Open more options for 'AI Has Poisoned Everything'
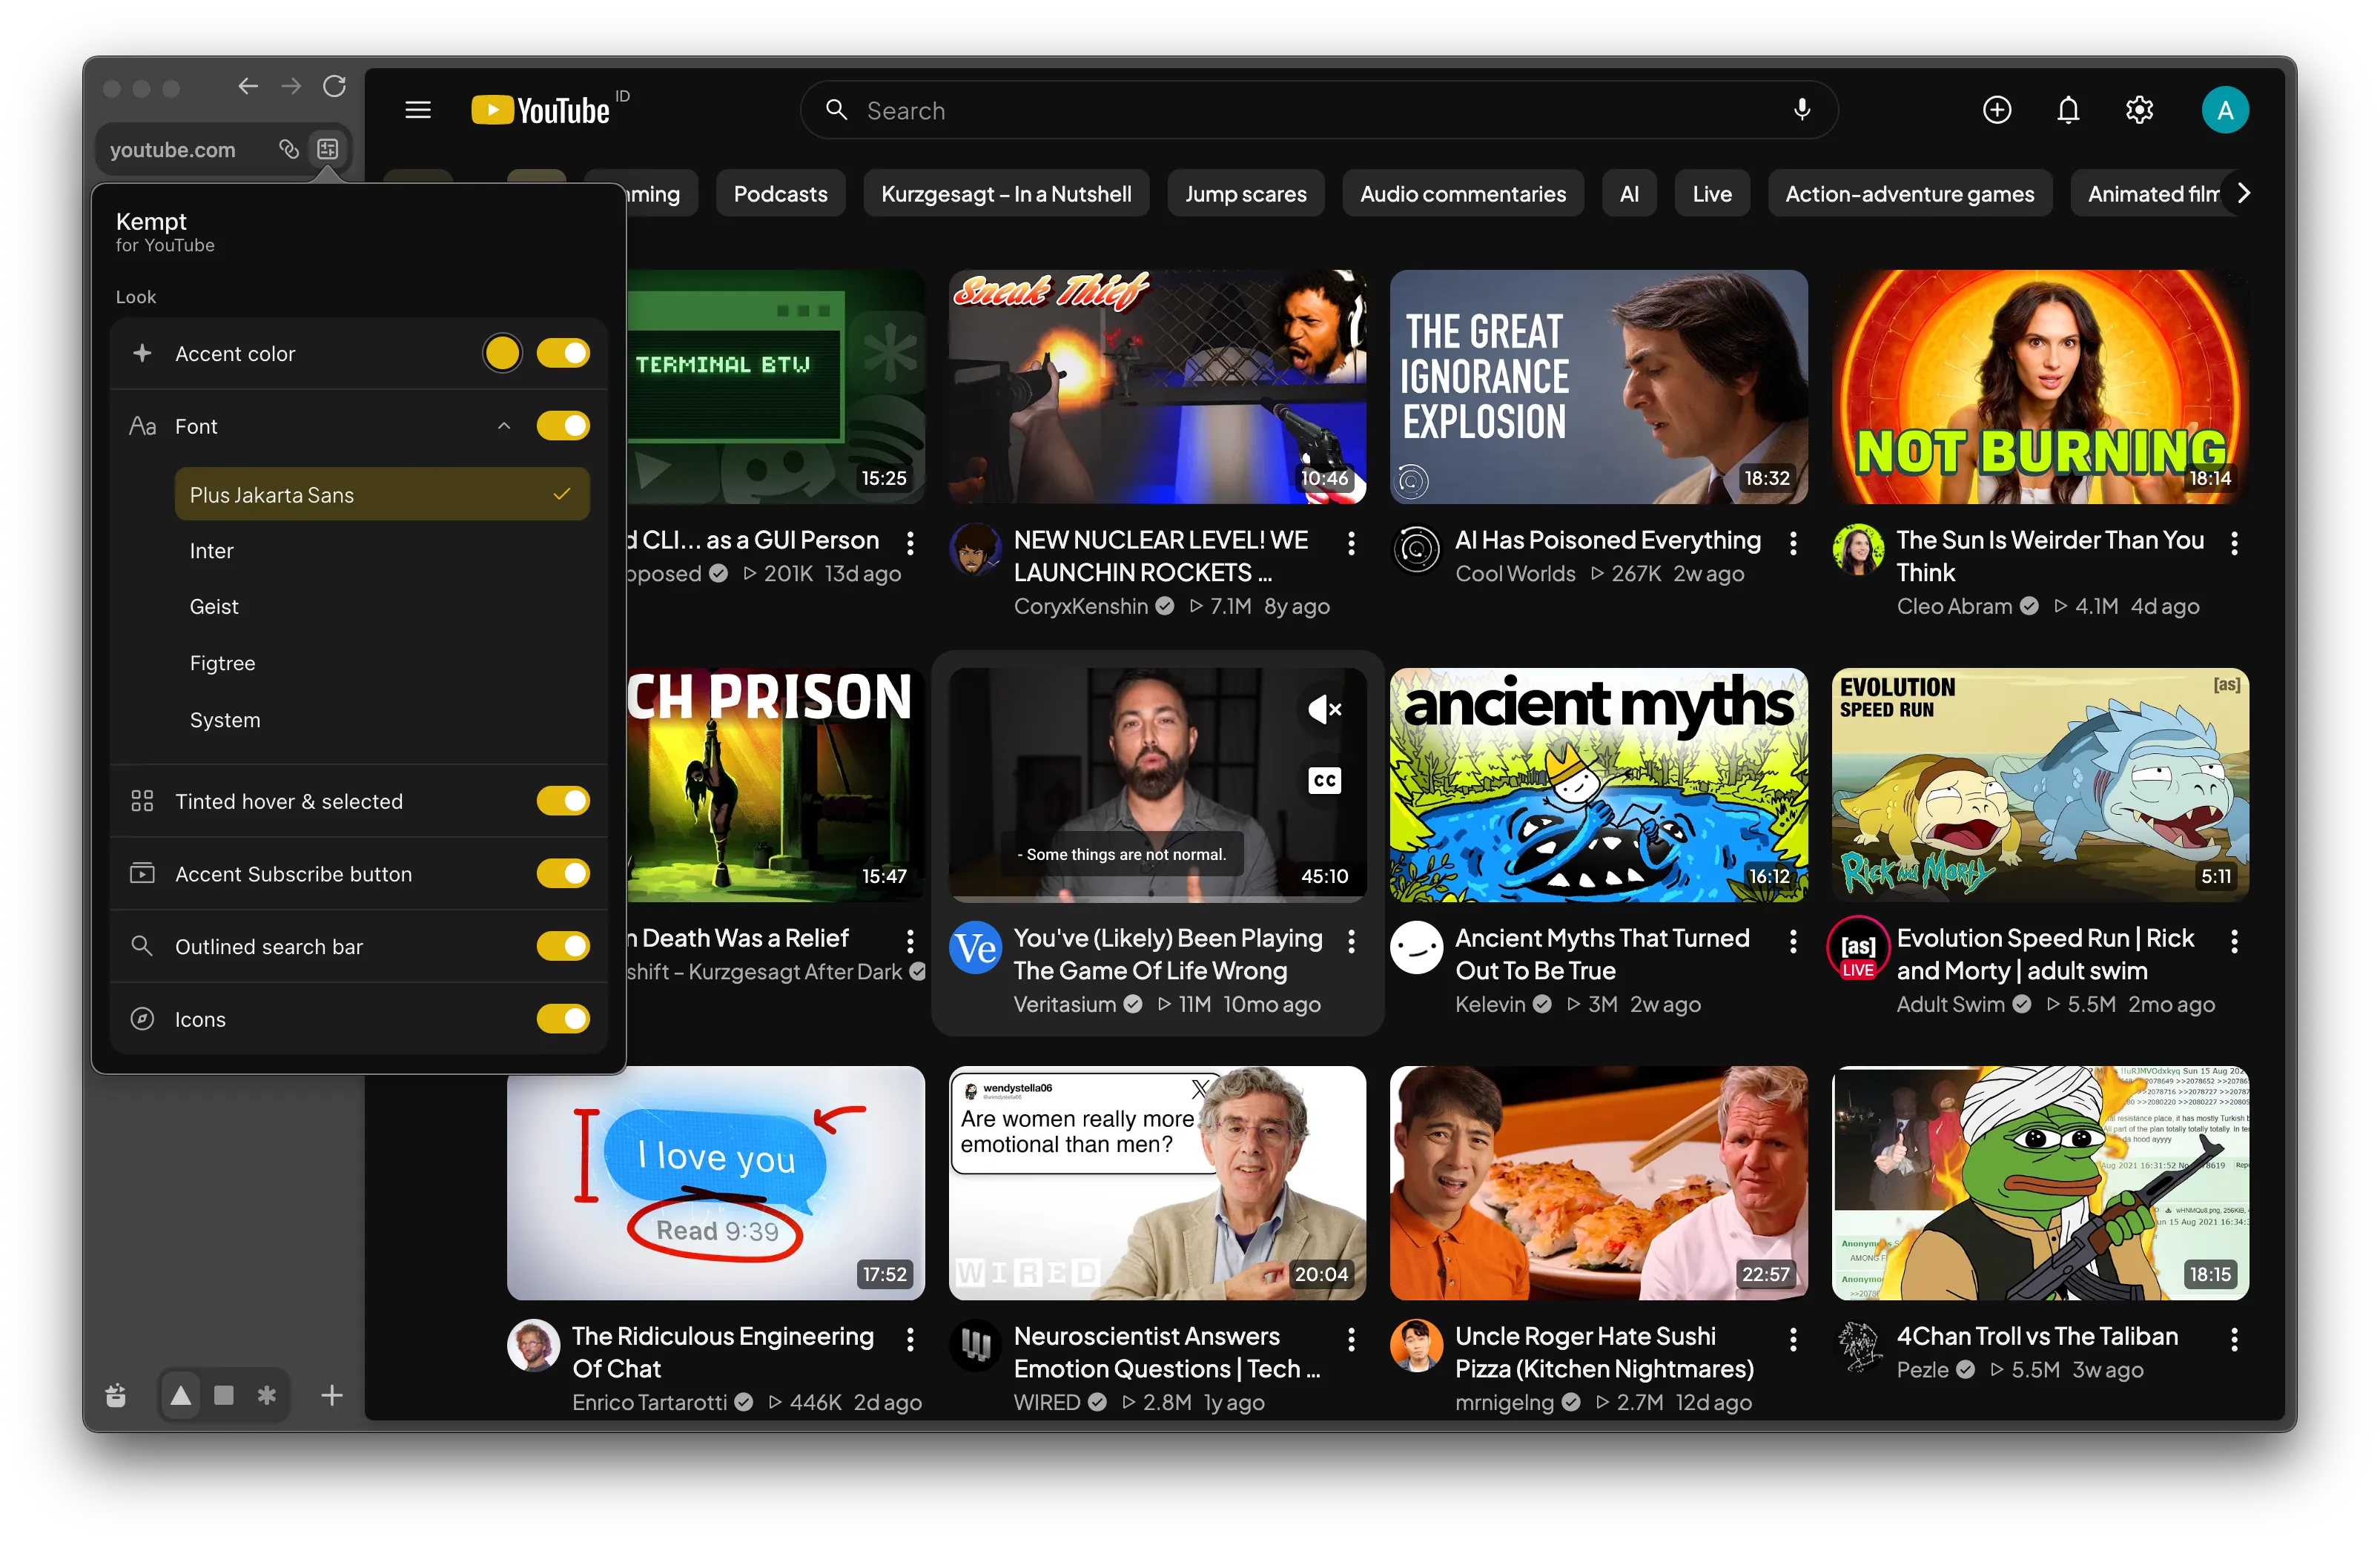Screen dimensions: 2380x1542 pyautogui.click(x=1793, y=543)
